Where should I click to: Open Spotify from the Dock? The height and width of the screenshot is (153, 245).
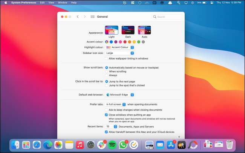click(x=112, y=145)
